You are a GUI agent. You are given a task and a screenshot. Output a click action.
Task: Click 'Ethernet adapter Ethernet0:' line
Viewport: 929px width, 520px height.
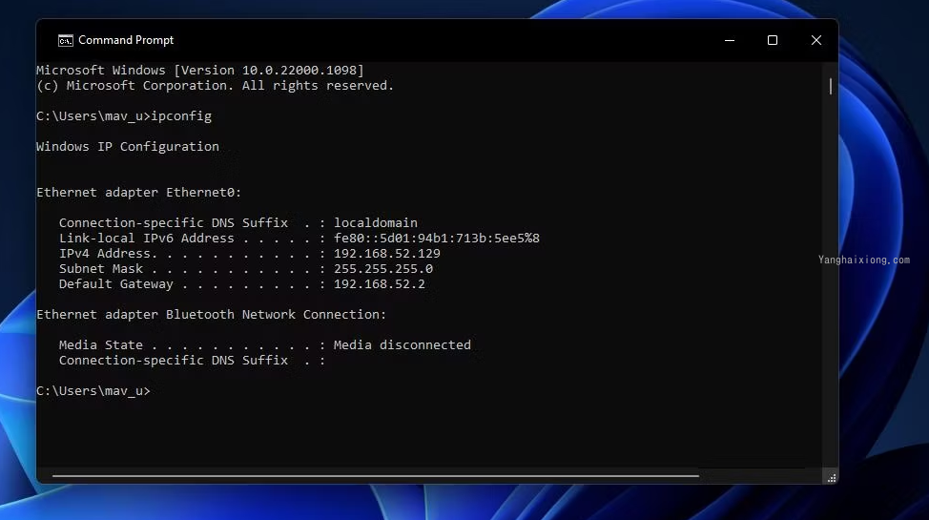tap(138, 193)
